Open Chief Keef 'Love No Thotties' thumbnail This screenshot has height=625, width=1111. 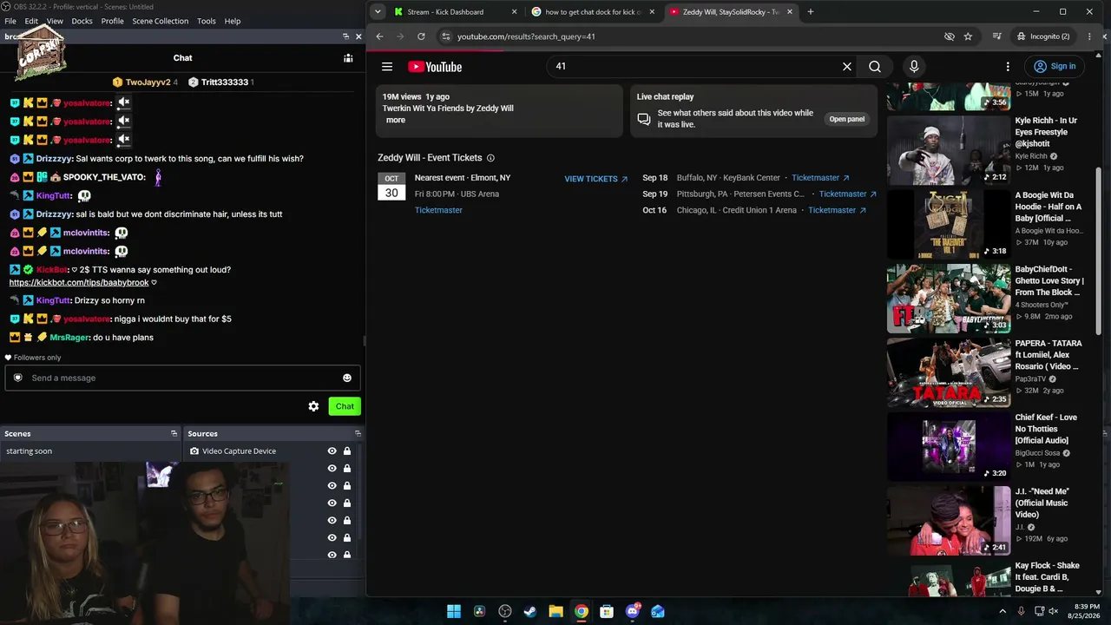[x=949, y=447]
